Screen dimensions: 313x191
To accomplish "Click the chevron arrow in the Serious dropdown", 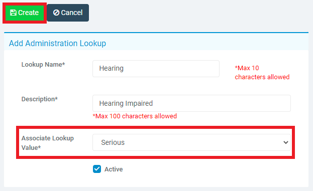I will coord(286,142).
